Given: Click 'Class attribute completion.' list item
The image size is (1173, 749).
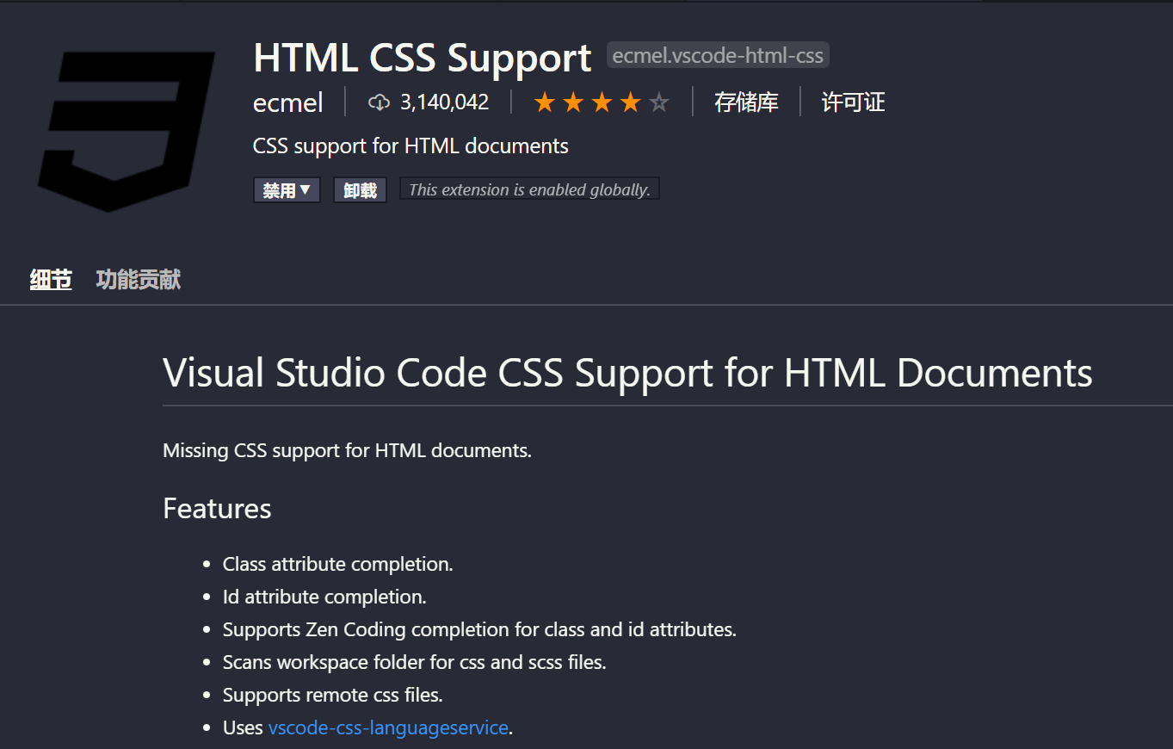Looking at the screenshot, I should coord(337,564).
